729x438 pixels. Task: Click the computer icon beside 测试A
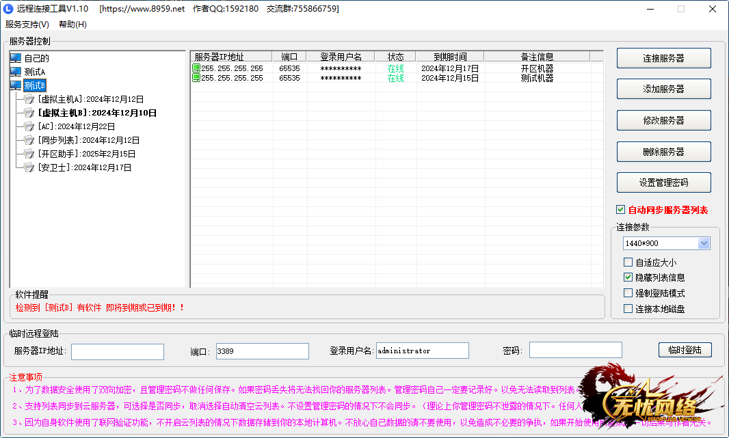tap(16, 72)
